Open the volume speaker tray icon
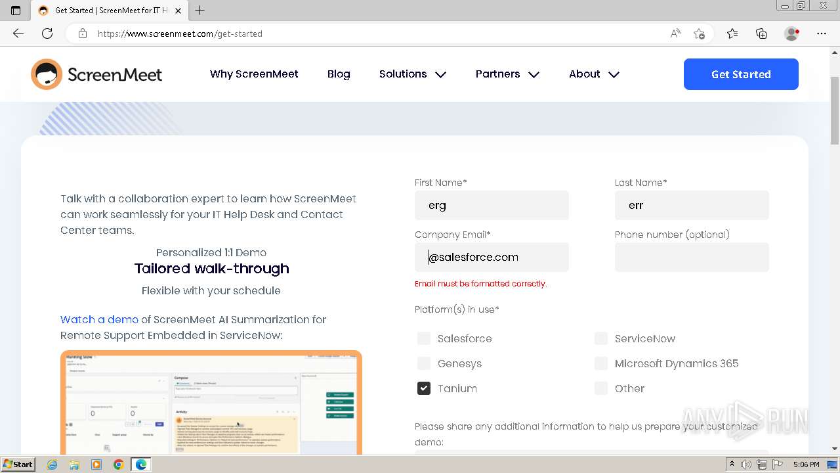The height and width of the screenshot is (473, 840). point(746,464)
